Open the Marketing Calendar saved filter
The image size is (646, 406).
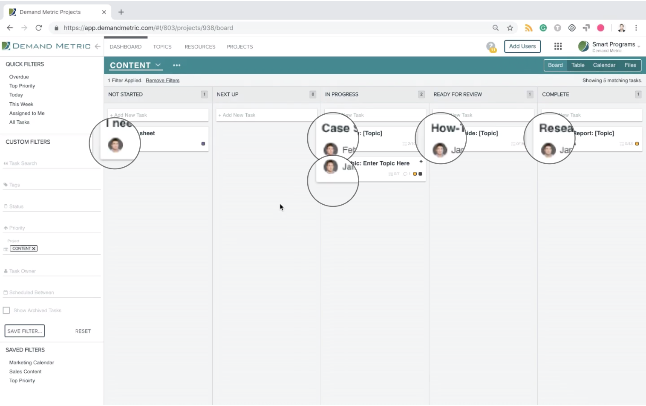point(32,363)
